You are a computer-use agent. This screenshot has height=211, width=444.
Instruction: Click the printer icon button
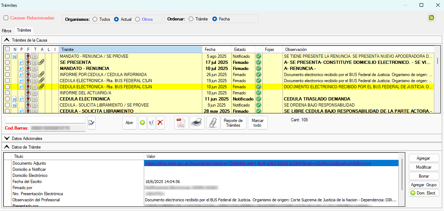click(197, 123)
